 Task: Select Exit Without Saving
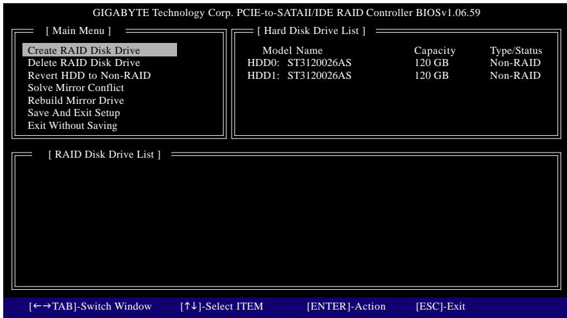72,126
